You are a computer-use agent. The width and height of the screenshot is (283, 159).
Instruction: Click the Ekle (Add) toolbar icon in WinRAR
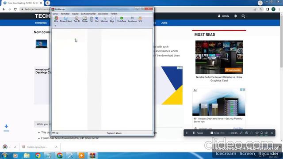pyautogui.click(x=56, y=19)
